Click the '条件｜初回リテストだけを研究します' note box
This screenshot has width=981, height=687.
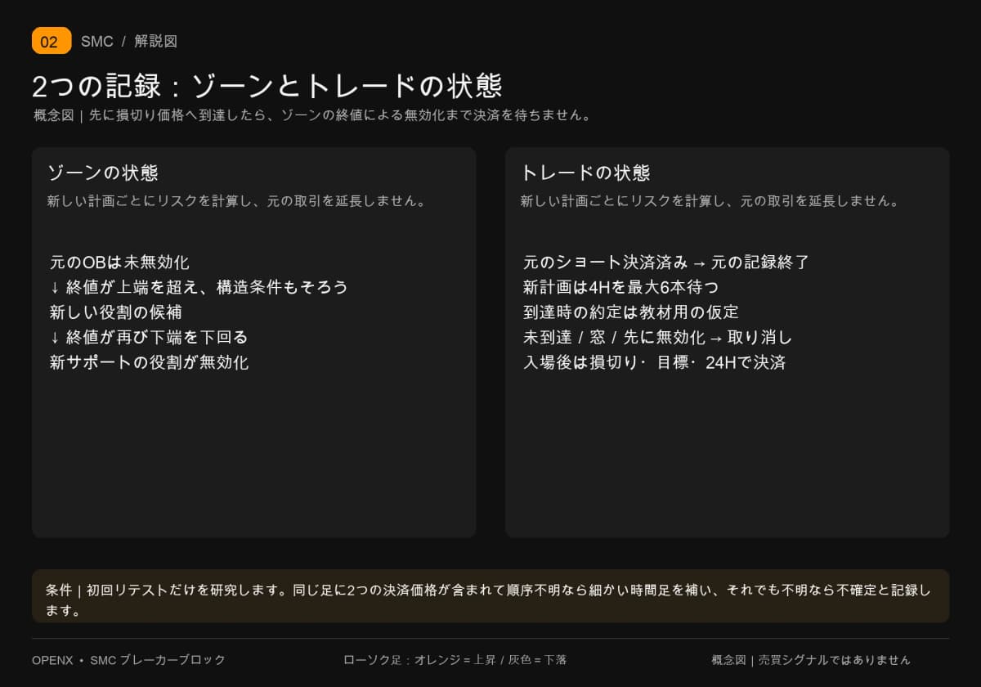click(x=490, y=596)
